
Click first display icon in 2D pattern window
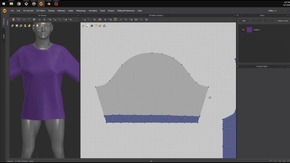click(83, 26)
